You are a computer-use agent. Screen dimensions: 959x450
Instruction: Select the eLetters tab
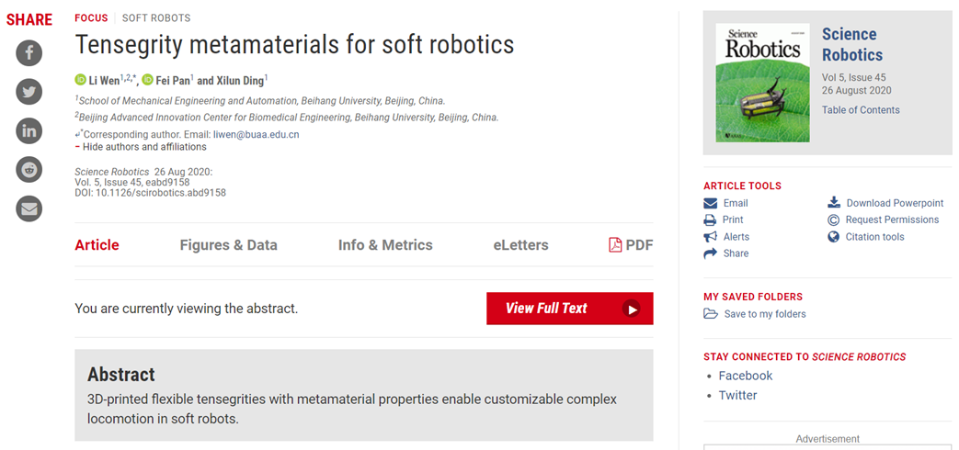click(520, 245)
